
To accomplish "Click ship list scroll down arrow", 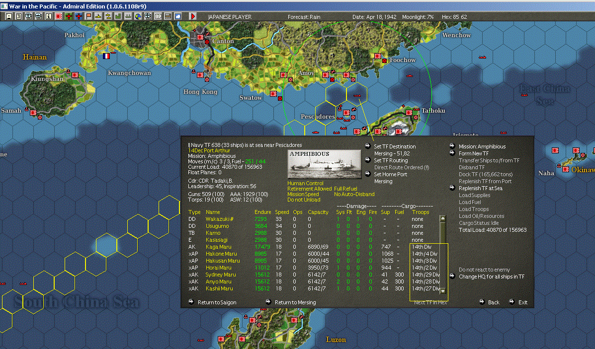I will point(442,291).
